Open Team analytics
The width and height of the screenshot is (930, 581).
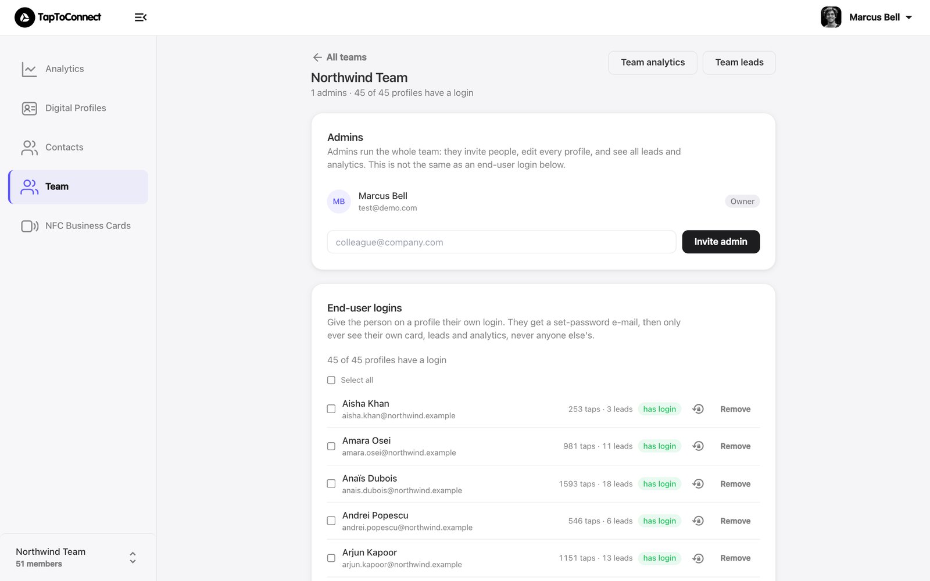click(653, 62)
